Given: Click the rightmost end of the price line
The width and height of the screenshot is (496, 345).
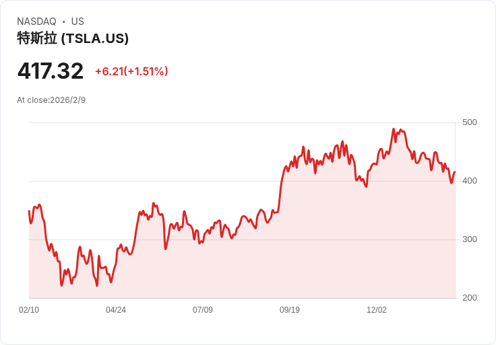Looking at the screenshot, I should click(x=455, y=172).
